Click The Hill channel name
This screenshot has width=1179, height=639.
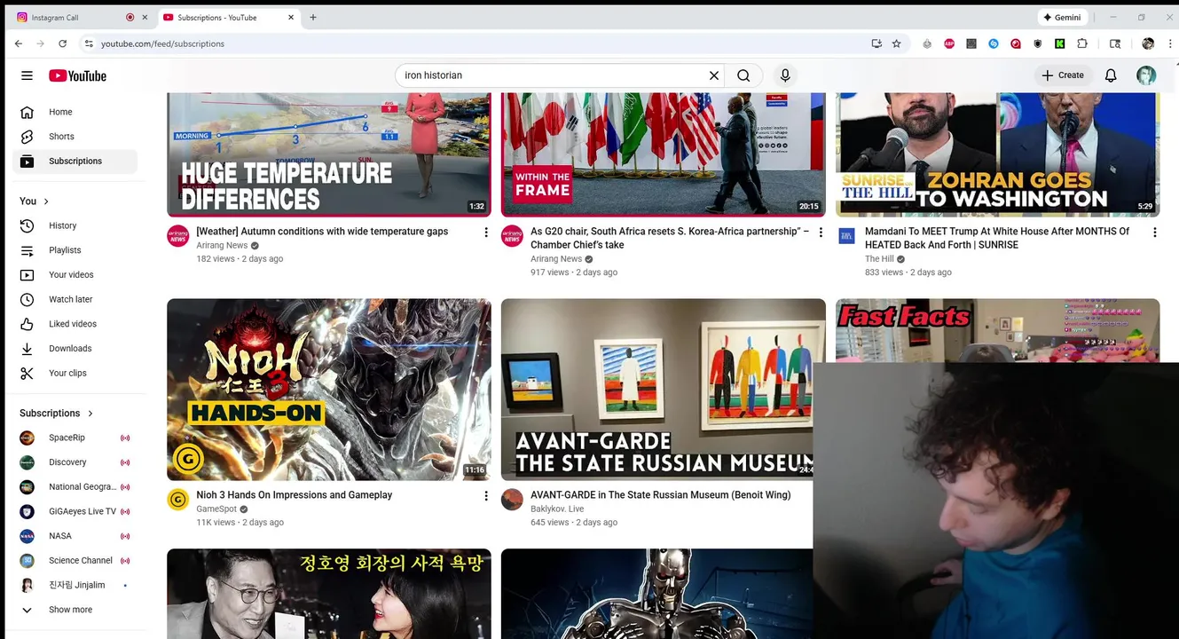click(x=879, y=259)
